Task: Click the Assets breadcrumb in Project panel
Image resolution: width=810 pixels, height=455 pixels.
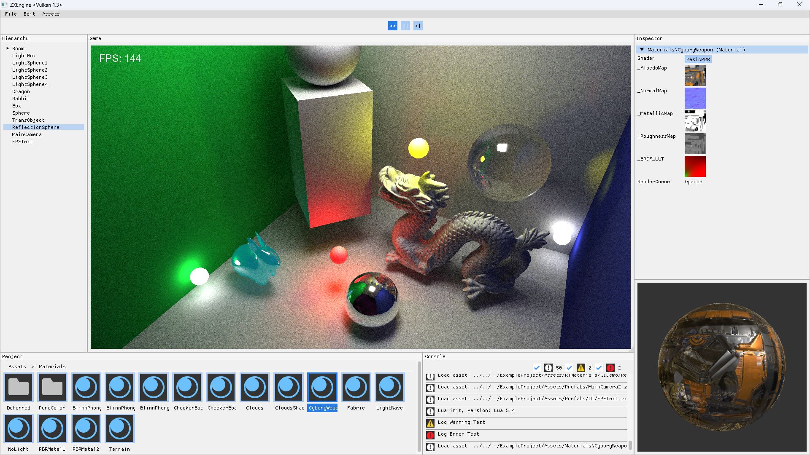Action: click(17, 367)
